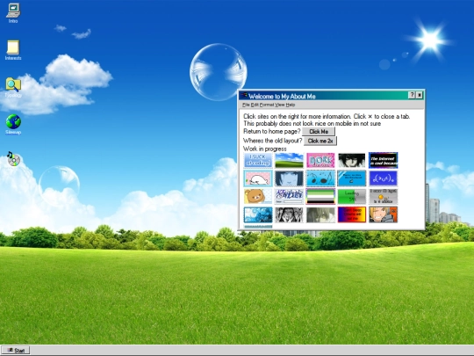474x356 pixels.
Task: Click the green white black striped flag stamp
Action: click(x=320, y=197)
